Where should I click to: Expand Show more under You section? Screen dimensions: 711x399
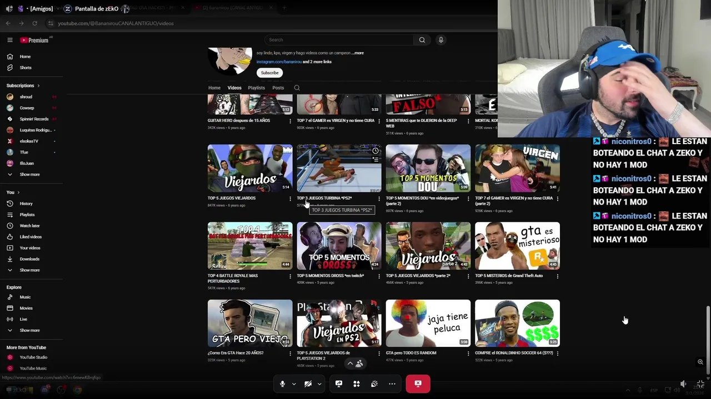(x=29, y=270)
